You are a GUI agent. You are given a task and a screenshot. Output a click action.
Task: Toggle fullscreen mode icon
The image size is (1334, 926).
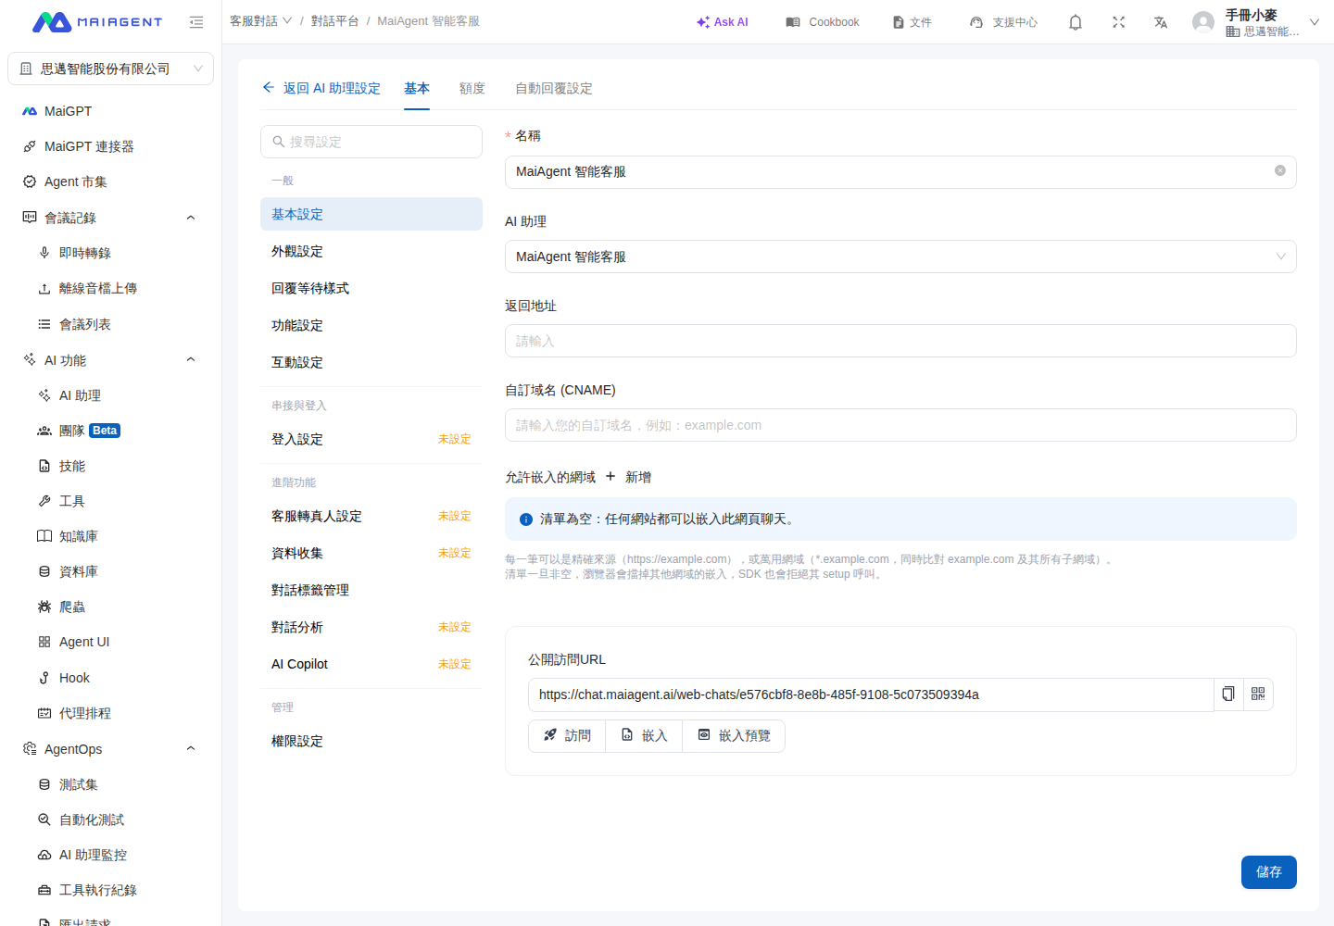click(1118, 21)
